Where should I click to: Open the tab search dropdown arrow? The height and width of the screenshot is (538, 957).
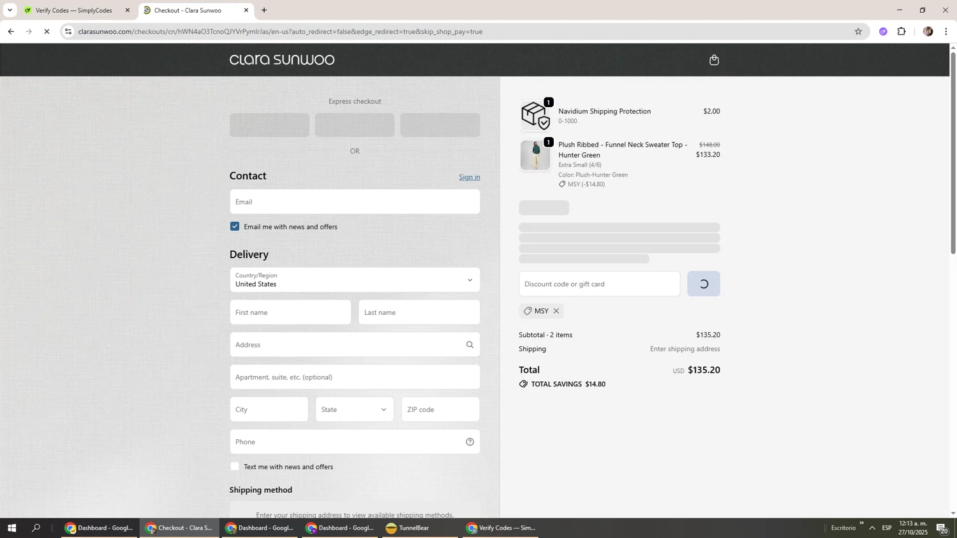tap(10, 10)
